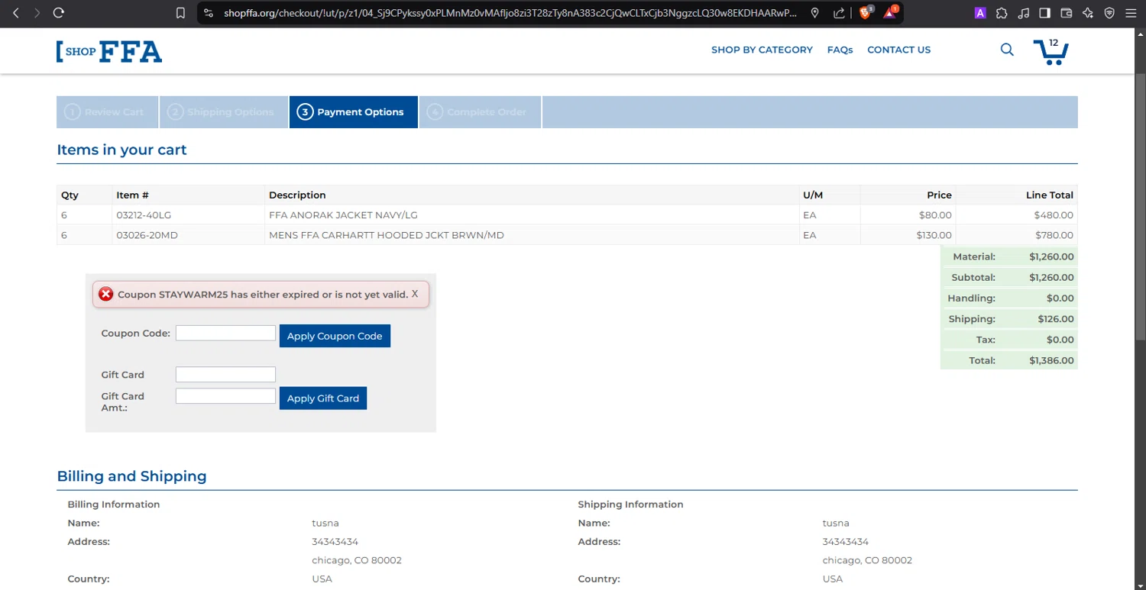
Task: Open Brave Rewards triangle icon
Action: click(x=891, y=12)
